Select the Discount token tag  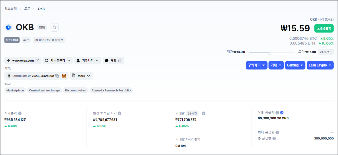tap(76, 90)
